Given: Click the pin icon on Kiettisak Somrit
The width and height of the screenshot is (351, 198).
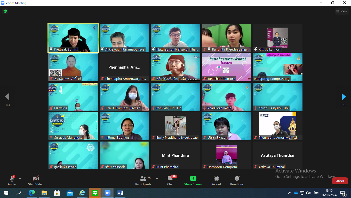Looking at the screenshot, I should (51, 49).
